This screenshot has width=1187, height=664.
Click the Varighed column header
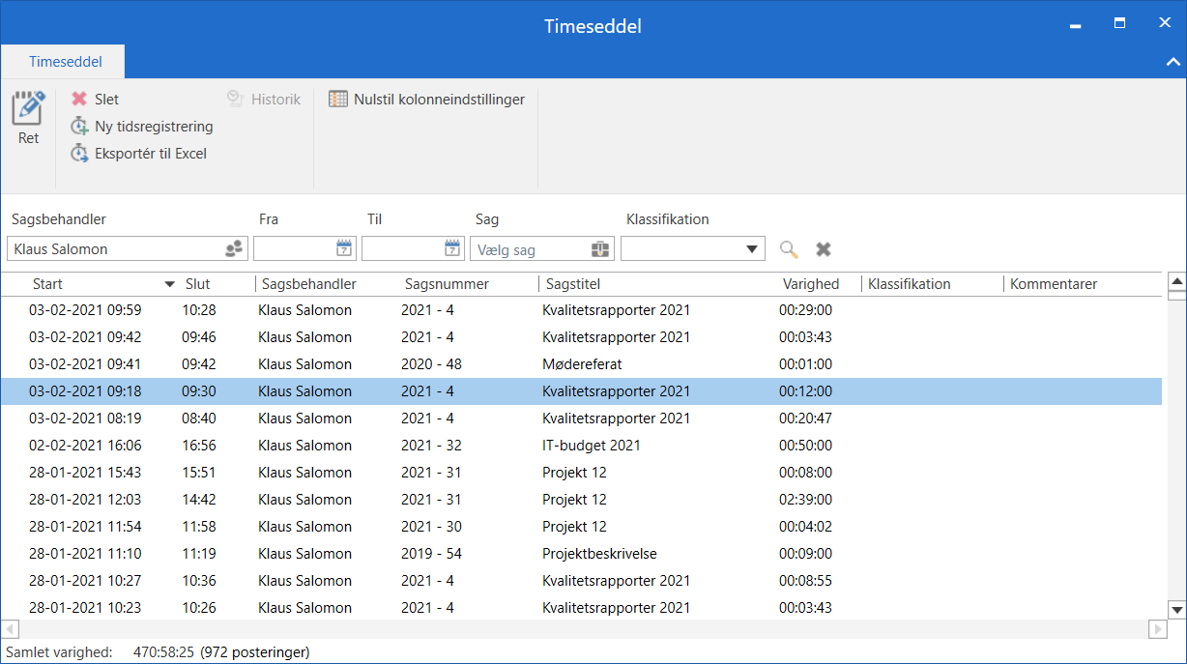tap(811, 284)
